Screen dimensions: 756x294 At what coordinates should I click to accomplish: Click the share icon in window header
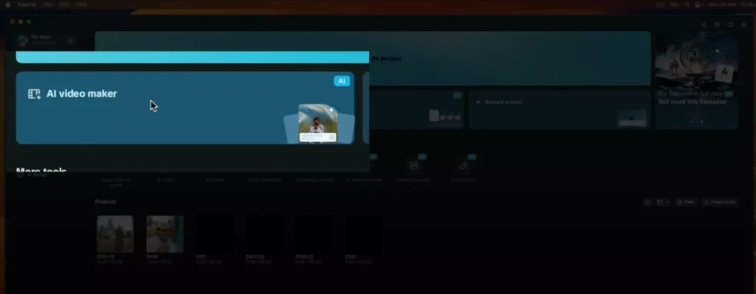[704, 24]
